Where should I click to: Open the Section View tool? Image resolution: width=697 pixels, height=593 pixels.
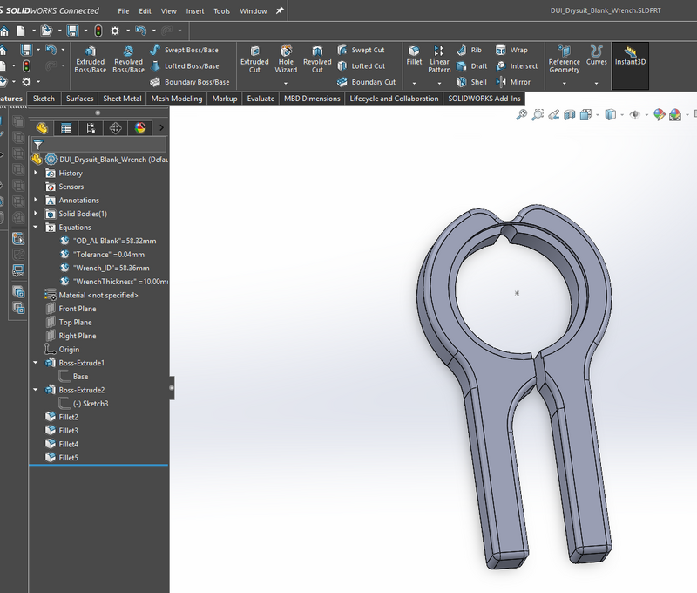(569, 114)
